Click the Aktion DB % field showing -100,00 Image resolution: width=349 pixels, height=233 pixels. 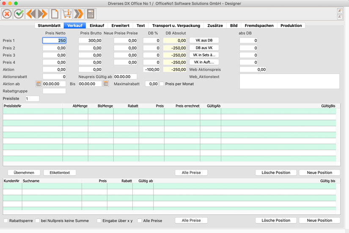(151, 69)
